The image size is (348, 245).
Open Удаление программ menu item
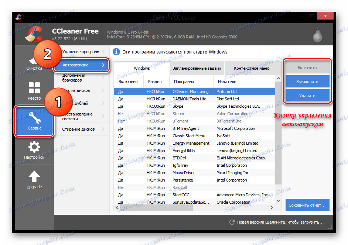[x=81, y=52]
